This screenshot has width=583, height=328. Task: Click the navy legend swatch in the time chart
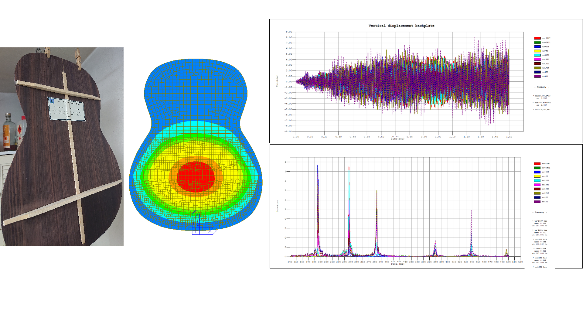[537, 72]
